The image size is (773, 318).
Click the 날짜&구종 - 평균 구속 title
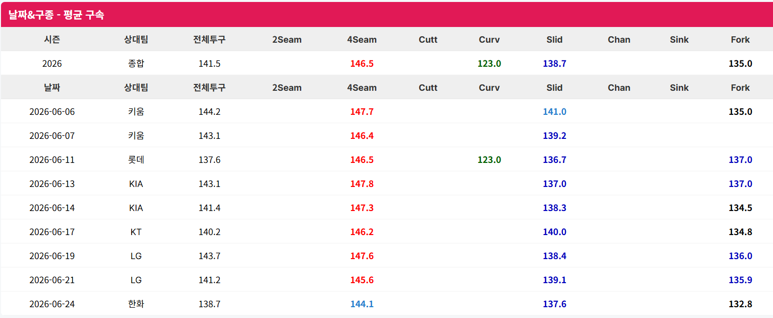56,15
